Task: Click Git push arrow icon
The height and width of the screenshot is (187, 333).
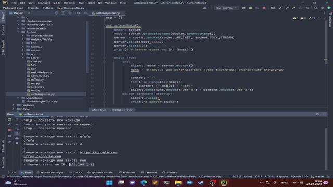Action: 293,8
